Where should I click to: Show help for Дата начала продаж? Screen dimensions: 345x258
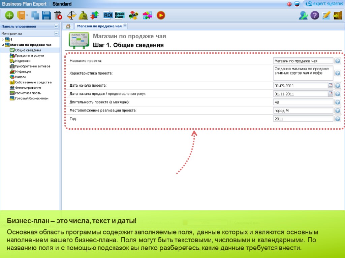point(338,94)
